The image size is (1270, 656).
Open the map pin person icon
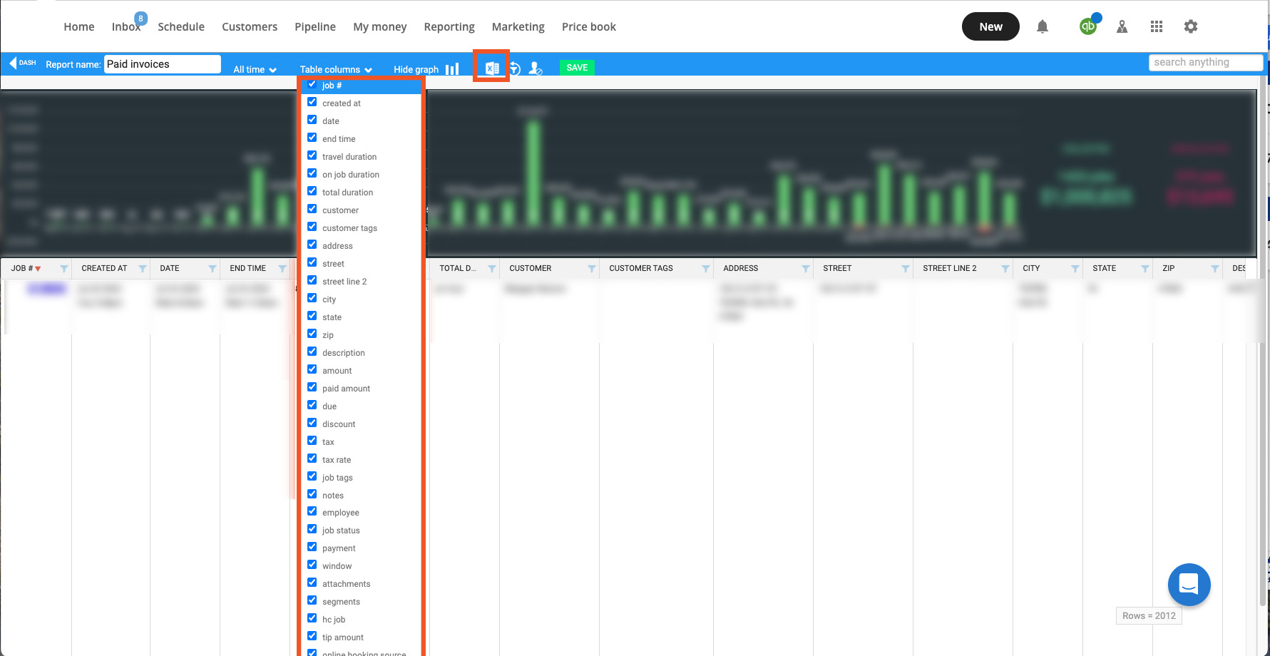coord(1122,27)
